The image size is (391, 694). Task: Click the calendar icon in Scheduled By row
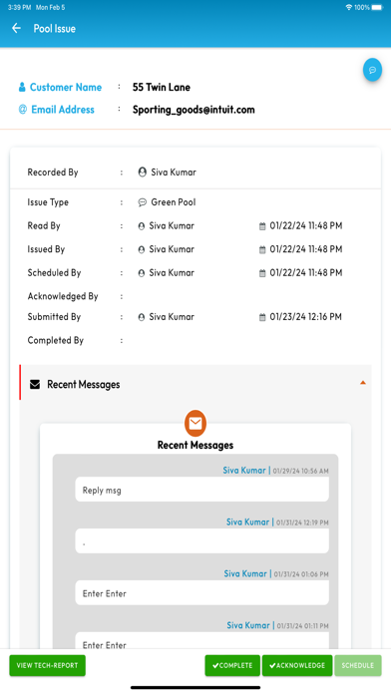(262, 273)
